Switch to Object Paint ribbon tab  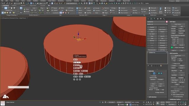33,6
